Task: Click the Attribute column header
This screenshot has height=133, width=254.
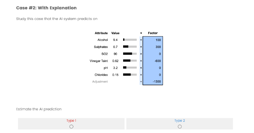Action: tap(101, 33)
